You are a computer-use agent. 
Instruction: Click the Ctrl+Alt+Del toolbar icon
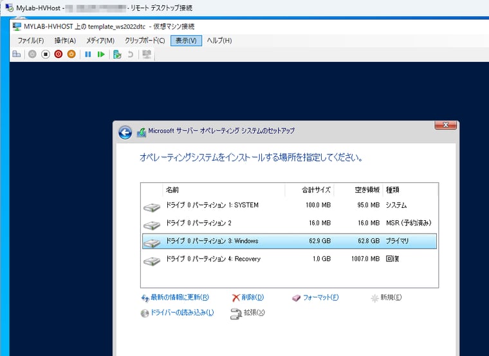[17, 54]
